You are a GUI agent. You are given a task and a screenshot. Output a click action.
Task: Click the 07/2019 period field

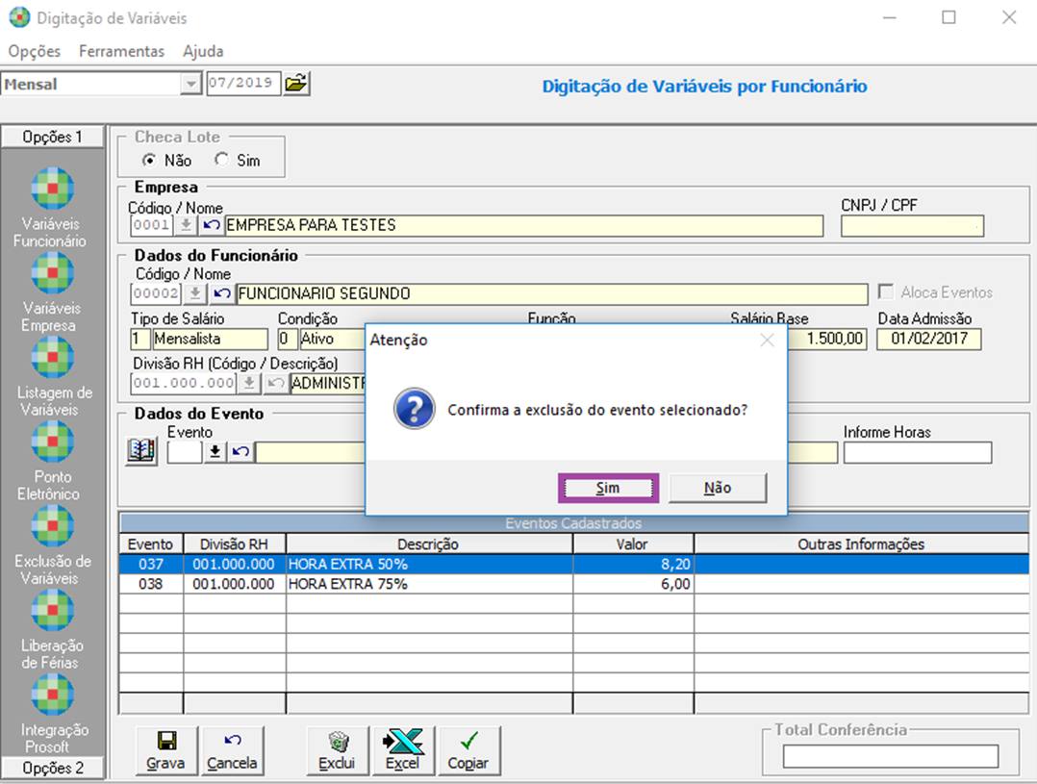point(243,84)
